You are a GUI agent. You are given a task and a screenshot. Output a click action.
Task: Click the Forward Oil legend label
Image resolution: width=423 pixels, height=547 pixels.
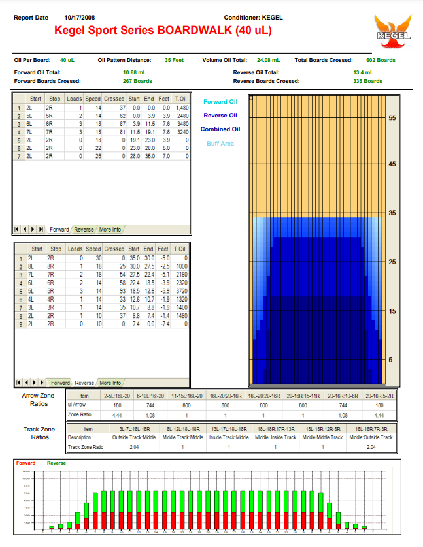[x=220, y=102]
